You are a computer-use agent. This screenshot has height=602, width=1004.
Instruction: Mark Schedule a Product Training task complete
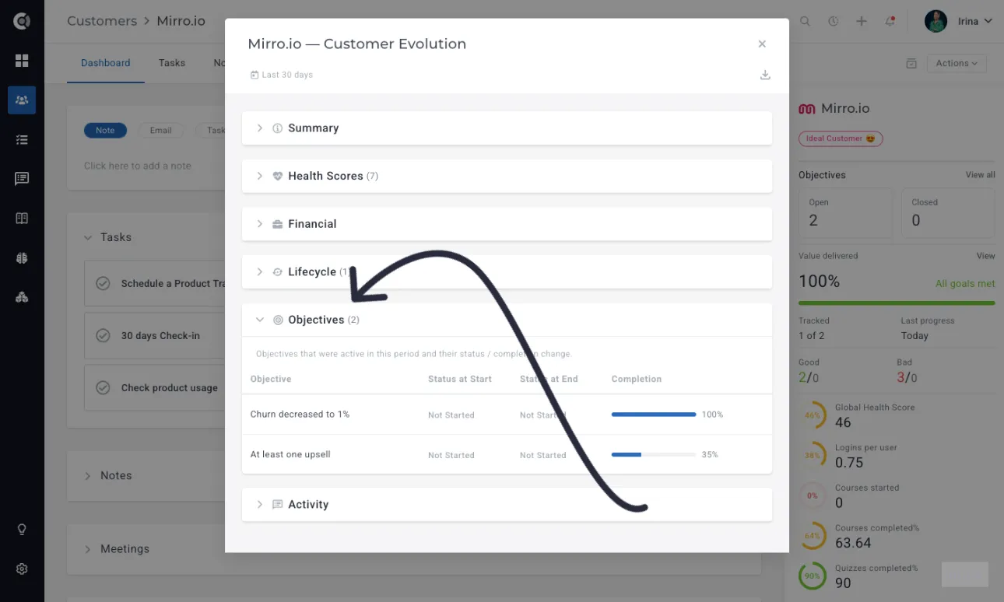click(103, 284)
